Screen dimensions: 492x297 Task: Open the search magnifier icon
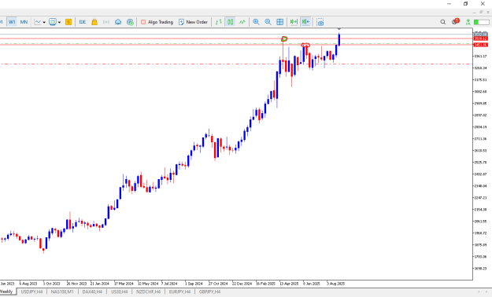click(442, 22)
